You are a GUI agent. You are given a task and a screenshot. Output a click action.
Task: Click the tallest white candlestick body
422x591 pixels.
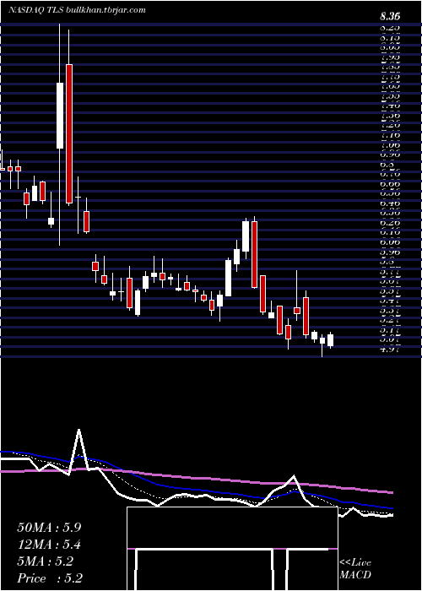coord(60,116)
